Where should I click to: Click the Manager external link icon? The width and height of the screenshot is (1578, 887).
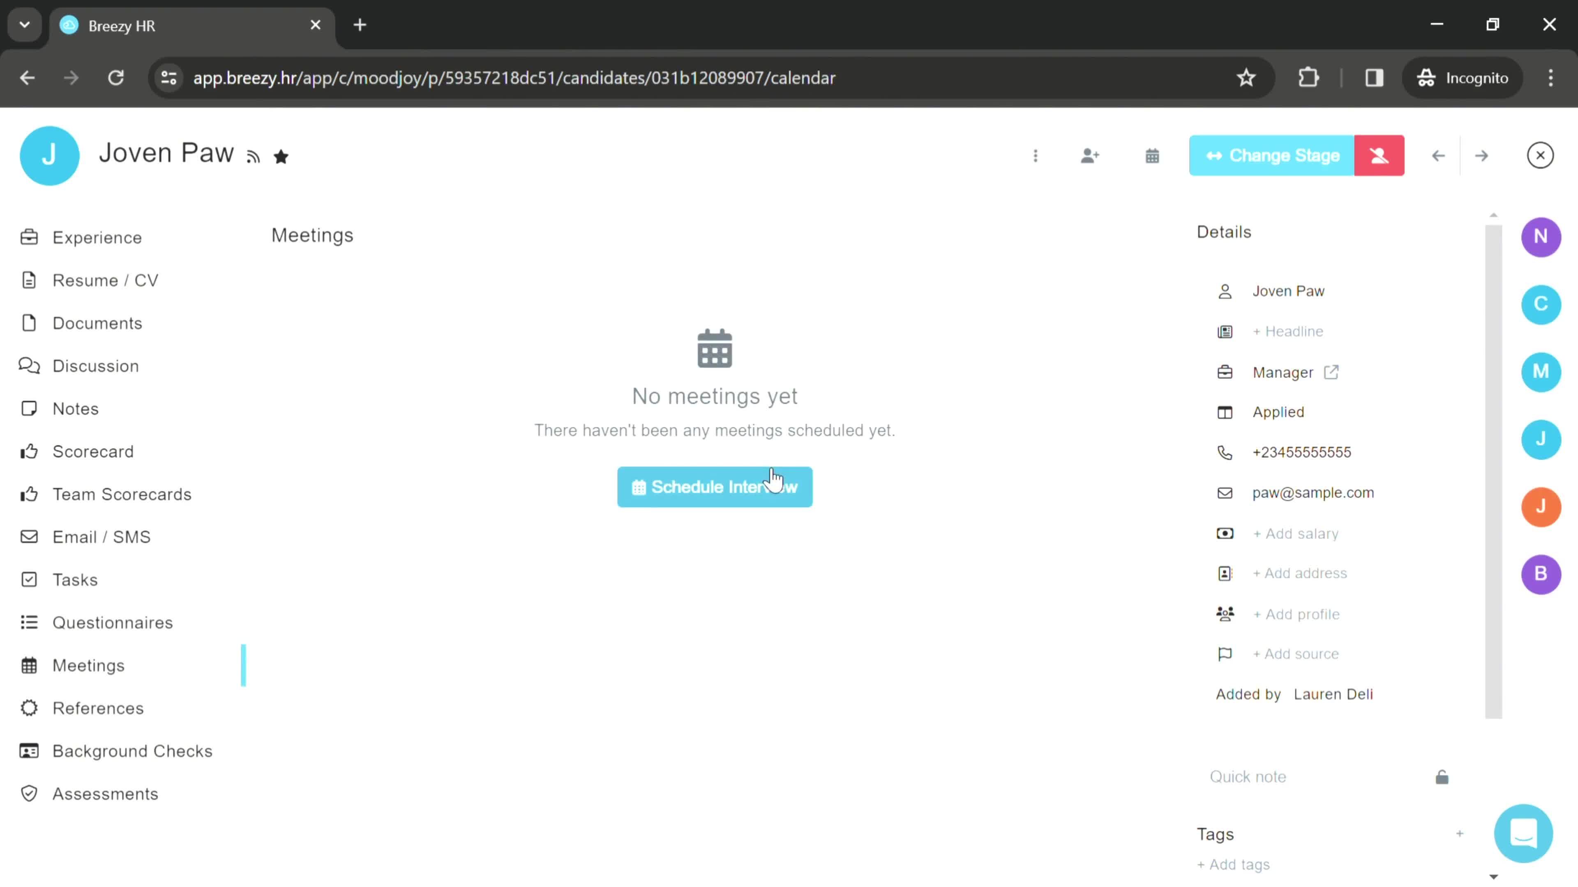pos(1331,372)
